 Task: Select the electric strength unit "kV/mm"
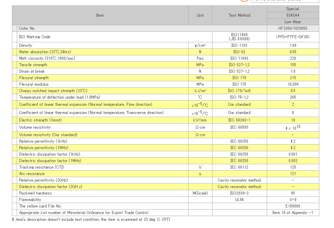200,120
